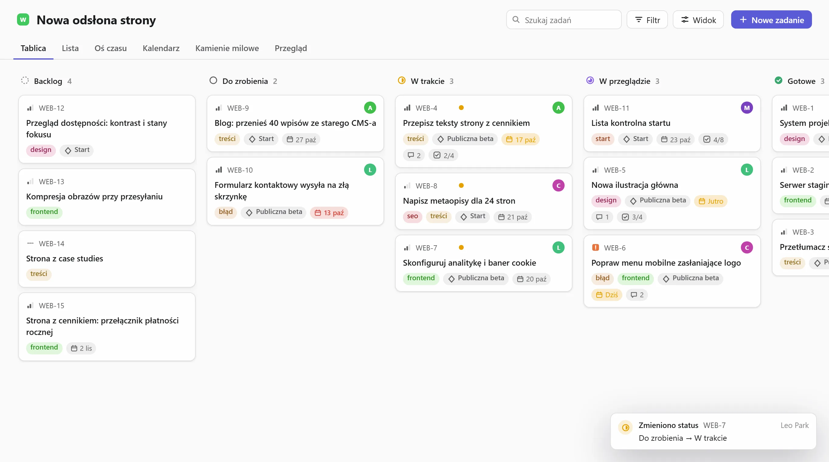The height and width of the screenshot is (462, 829).
Task: Click the priority bars icon on WEB-12
Action: (x=30, y=108)
